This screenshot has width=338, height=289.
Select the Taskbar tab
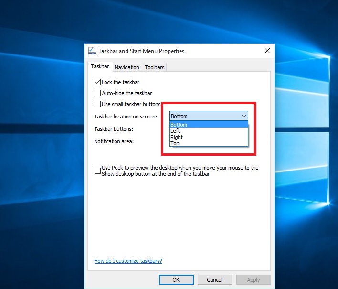tap(100, 67)
